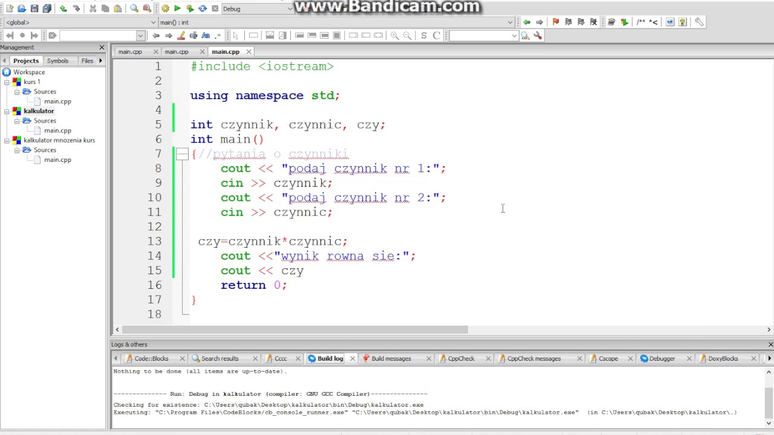774x435 pixels.
Task: Collapse the kalkulator project node
Action: (7, 111)
